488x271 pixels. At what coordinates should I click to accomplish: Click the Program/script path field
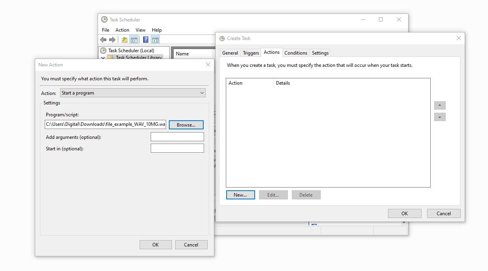click(x=105, y=124)
